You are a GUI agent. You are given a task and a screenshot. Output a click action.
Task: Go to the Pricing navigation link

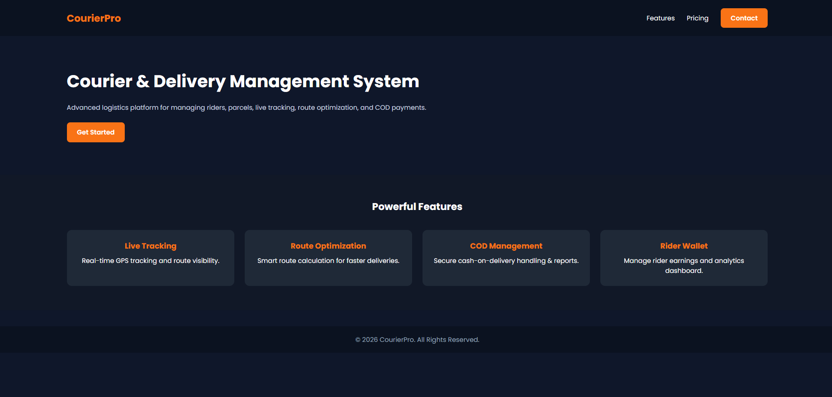coord(697,18)
